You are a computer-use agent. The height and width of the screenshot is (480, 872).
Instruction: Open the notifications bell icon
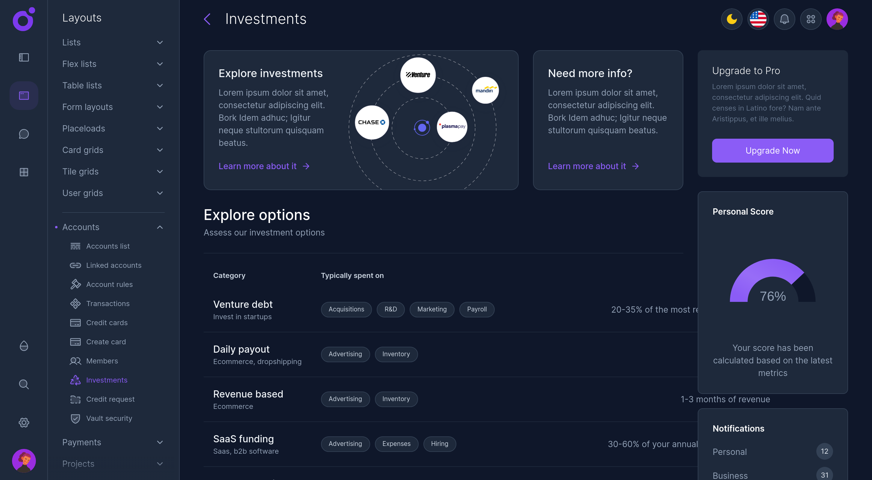[784, 19]
